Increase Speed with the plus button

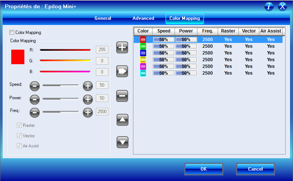pos(88,86)
